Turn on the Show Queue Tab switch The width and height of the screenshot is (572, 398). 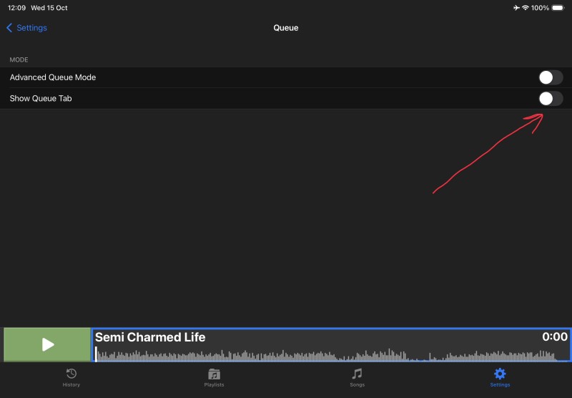click(x=550, y=99)
